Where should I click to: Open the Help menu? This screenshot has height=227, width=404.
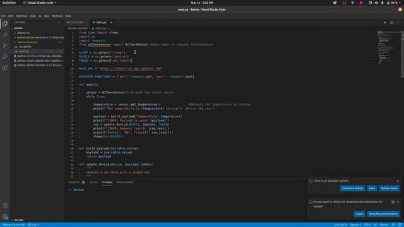pyautogui.click(x=68, y=16)
